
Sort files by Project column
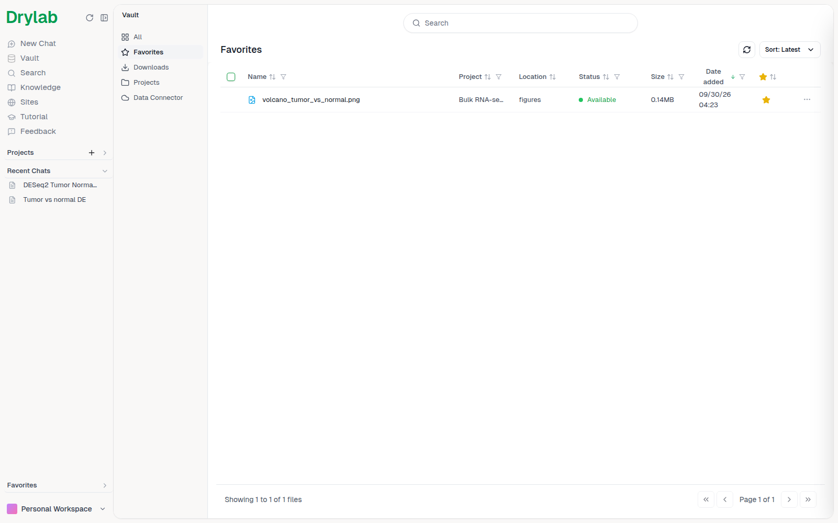(488, 77)
